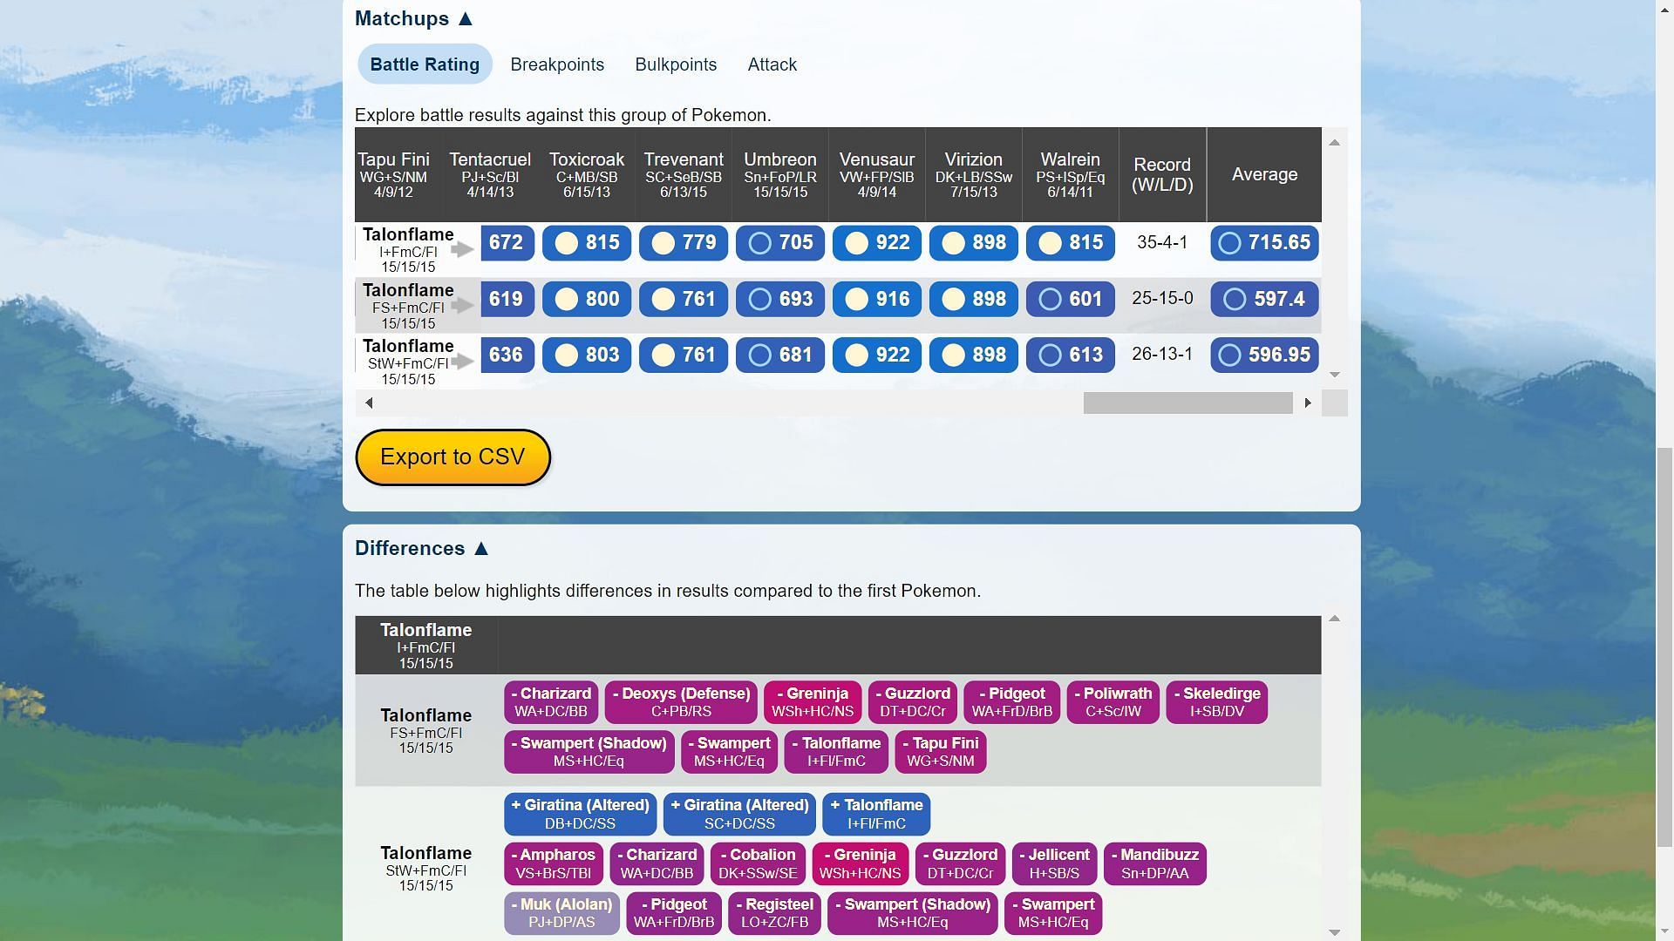The width and height of the screenshot is (1674, 941).
Task: Click scroll down arrow in matchups table
Action: tap(1332, 376)
